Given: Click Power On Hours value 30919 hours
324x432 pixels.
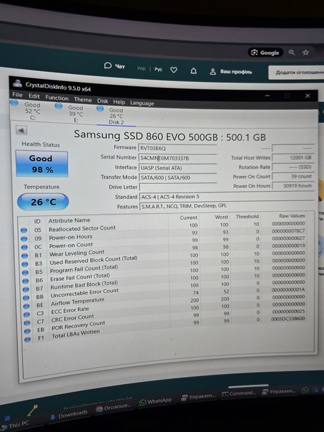Looking at the screenshot, I should pos(293,186).
